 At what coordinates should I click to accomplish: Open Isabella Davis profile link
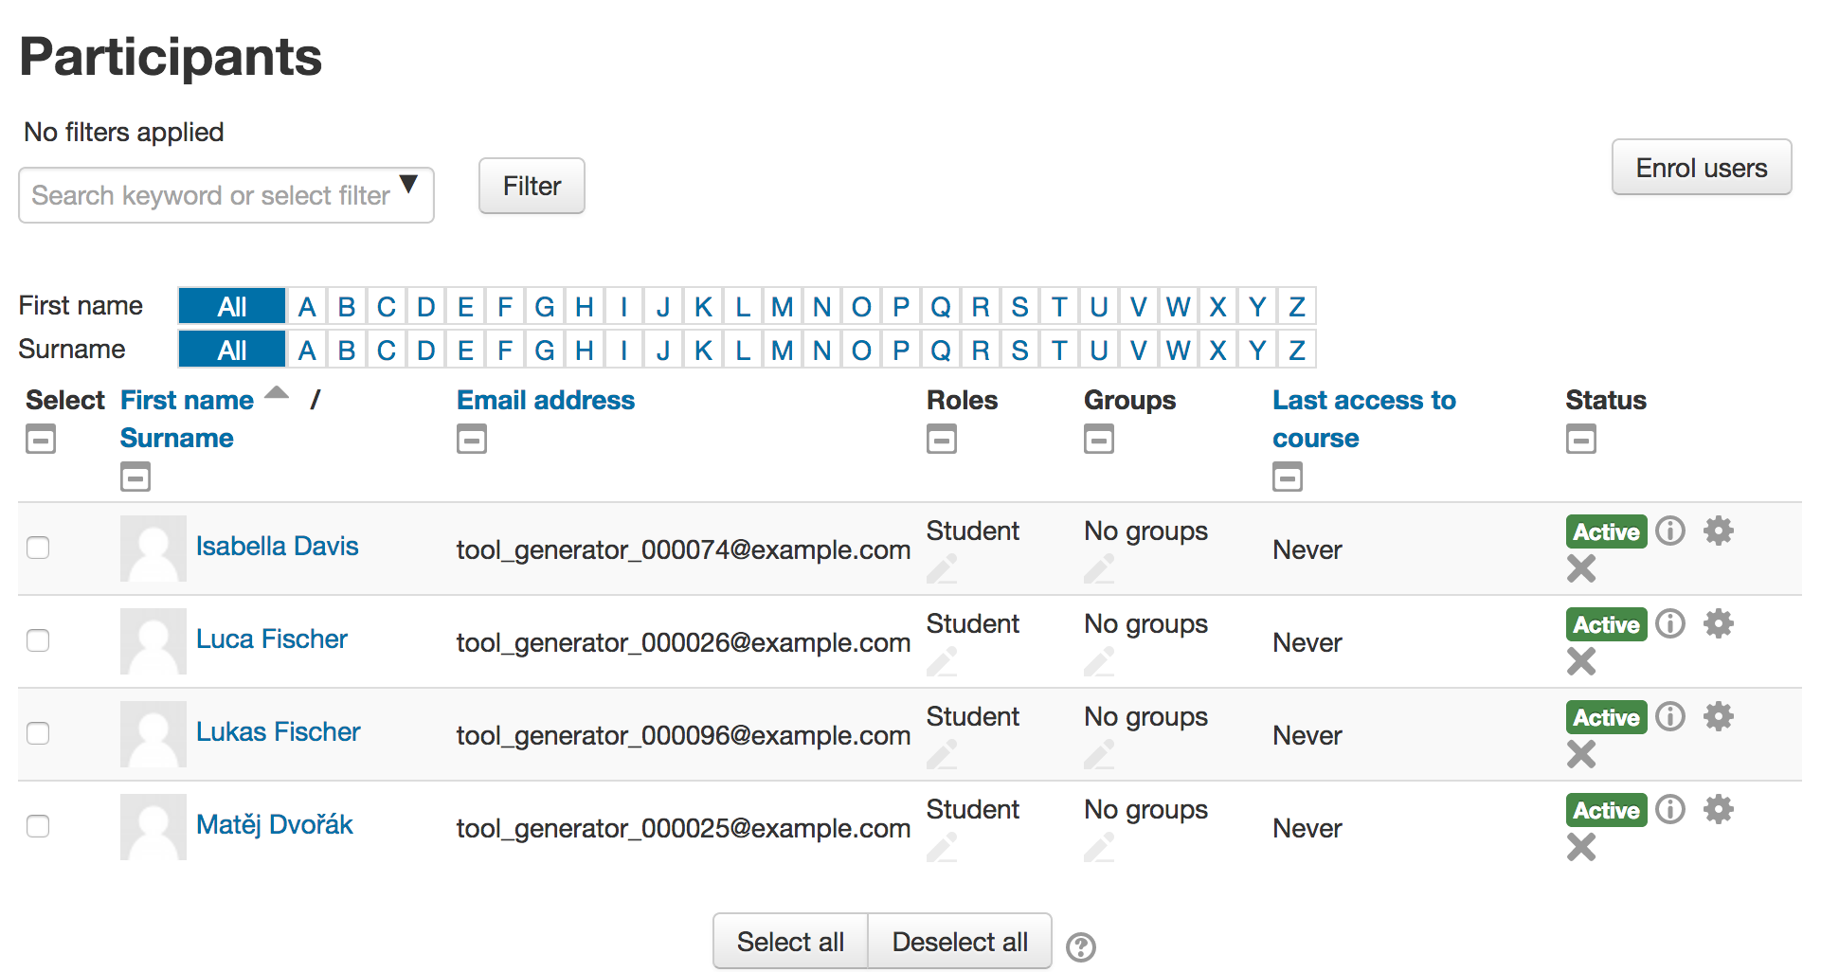(x=277, y=547)
